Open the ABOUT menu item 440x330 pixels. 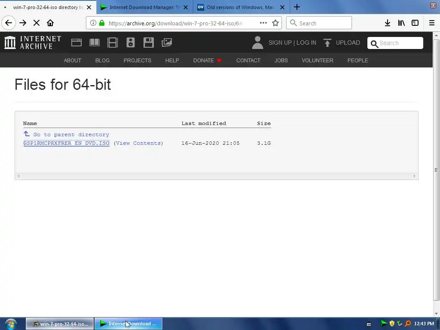72,60
